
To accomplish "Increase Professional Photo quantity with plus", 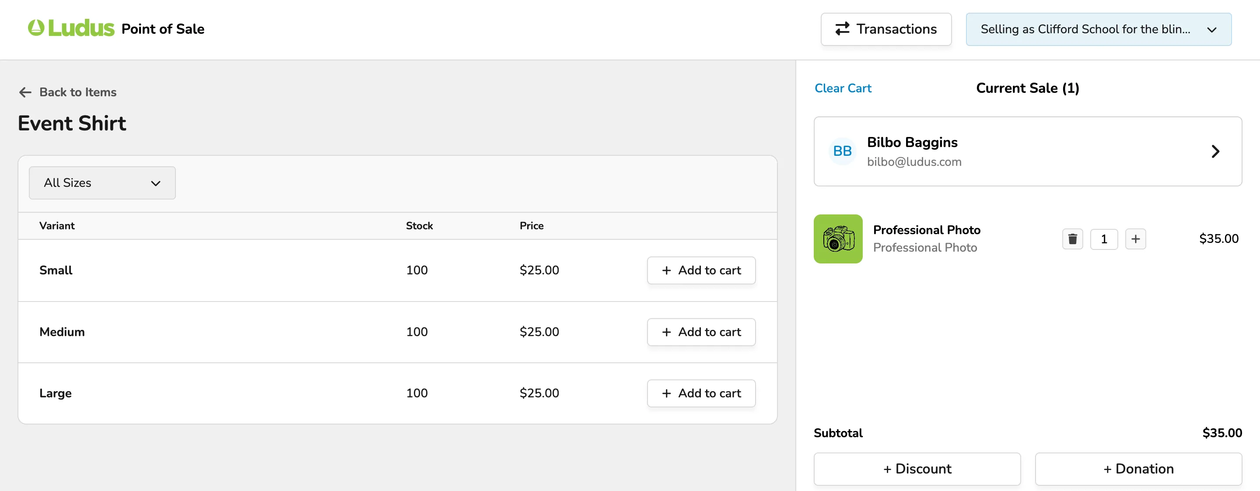I will [1135, 239].
